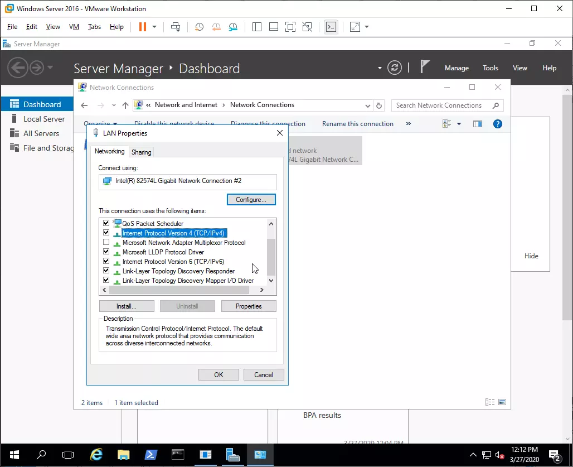Switch to the Sharing tab in LAN Properties
Viewport: 573px width, 467px height.
[141, 152]
